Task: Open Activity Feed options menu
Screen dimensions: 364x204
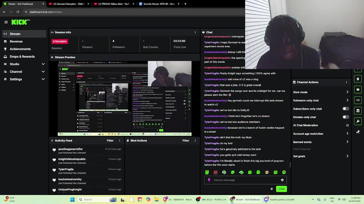Action: 119,141
